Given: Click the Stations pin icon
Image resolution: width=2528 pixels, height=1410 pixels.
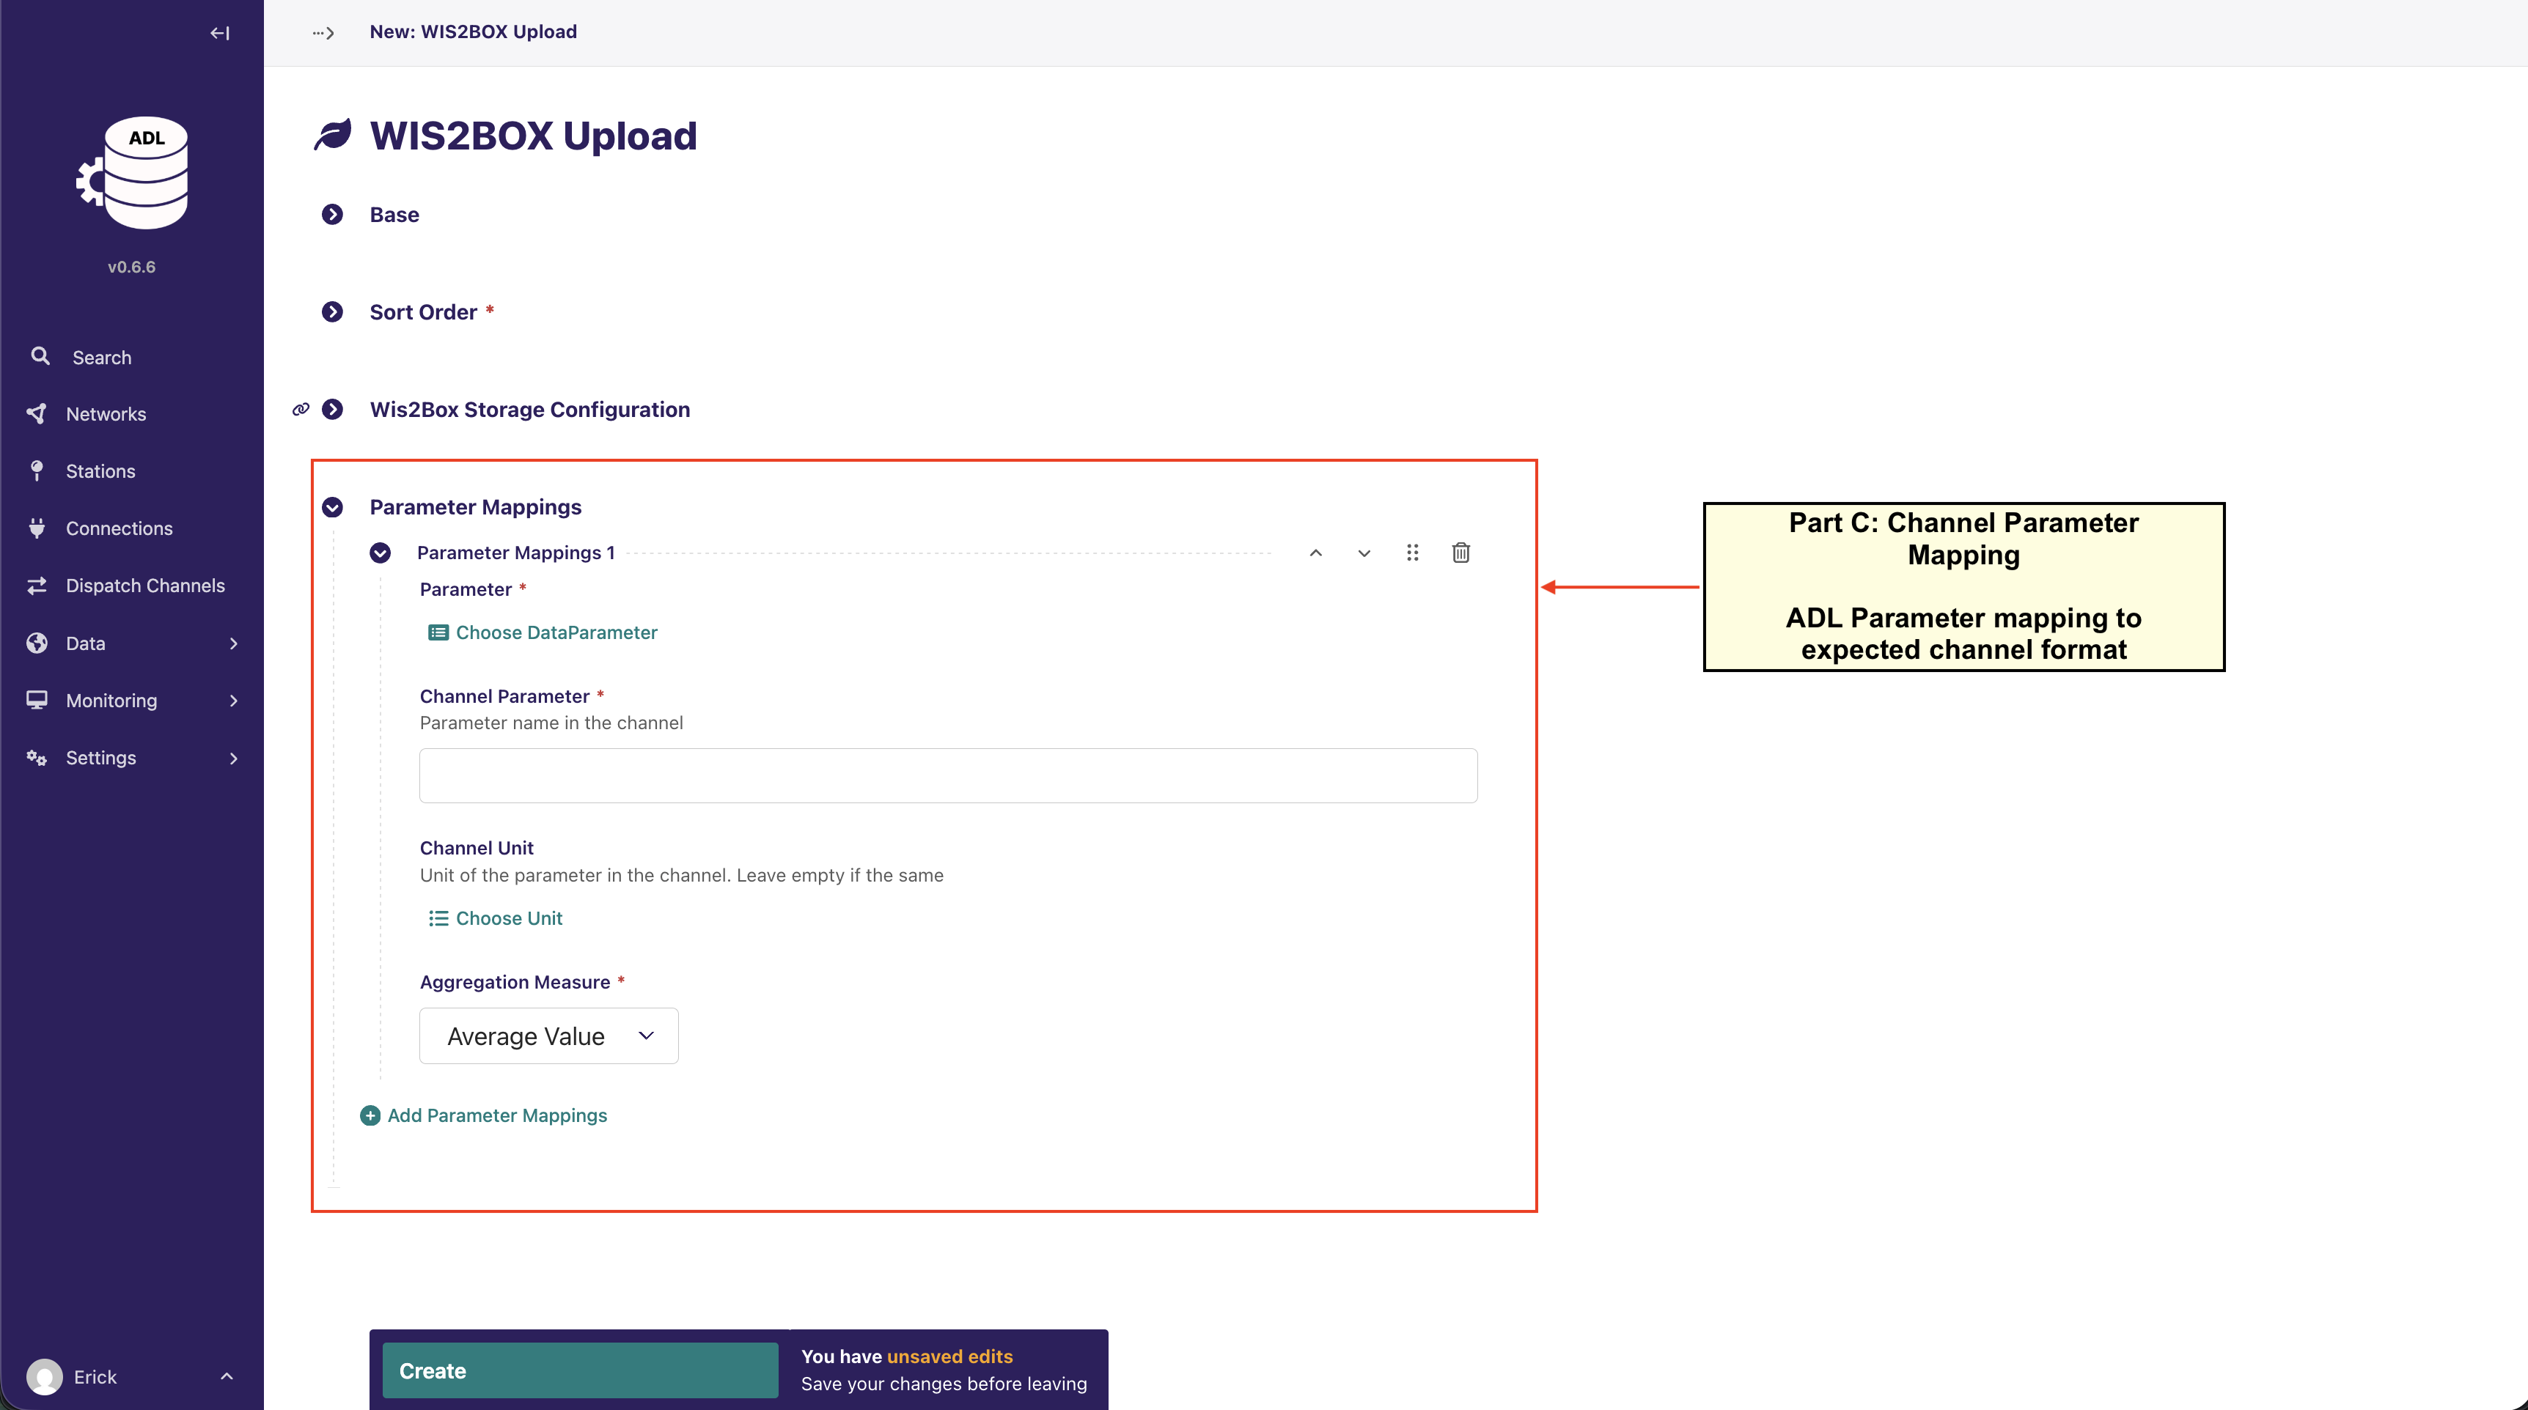Looking at the screenshot, I should pyautogui.click(x=37, y=471).
